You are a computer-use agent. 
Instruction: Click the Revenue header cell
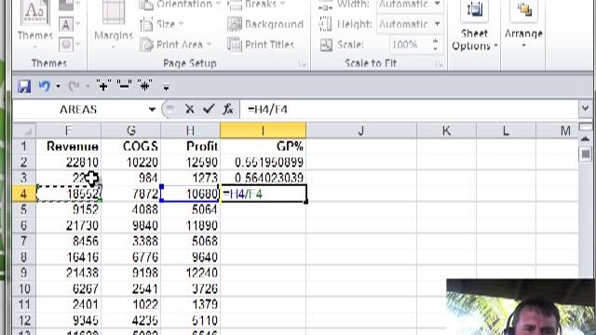pyautogui.click(x=68, y=146)
